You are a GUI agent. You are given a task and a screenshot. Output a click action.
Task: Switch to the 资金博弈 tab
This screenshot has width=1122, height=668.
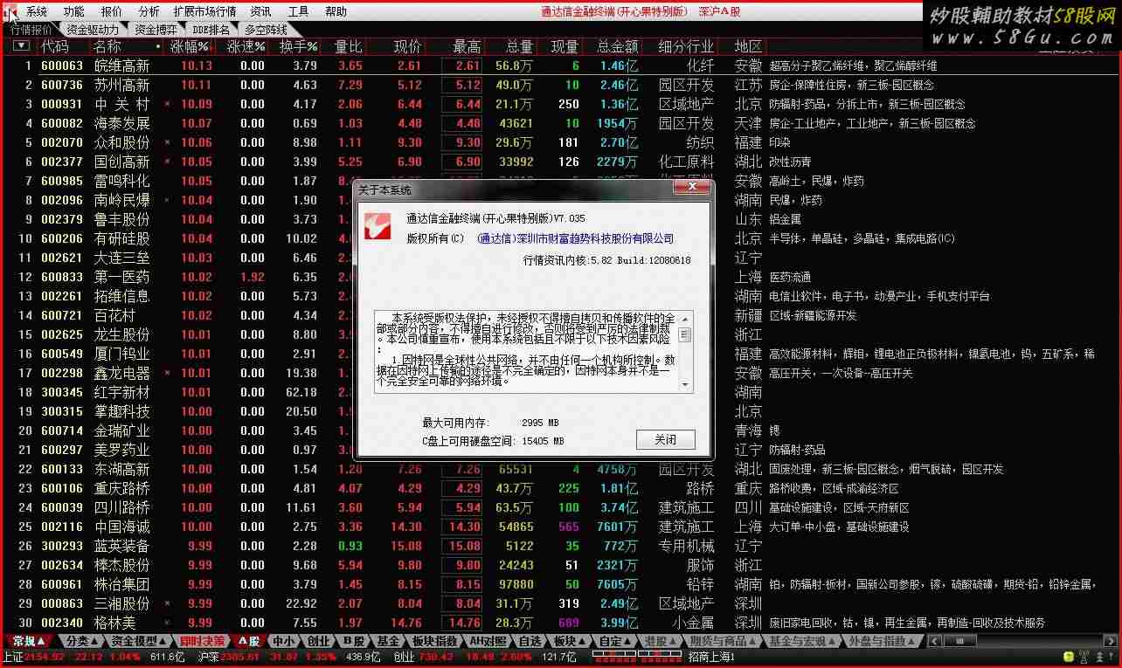point(156,29)
